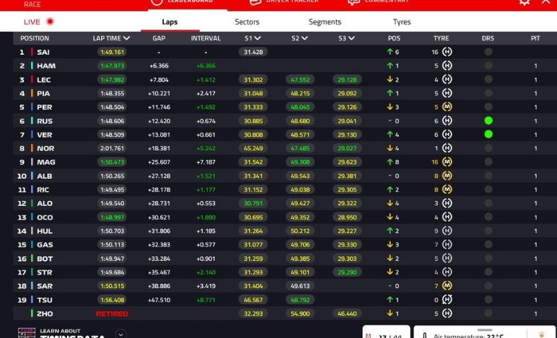Click the red LIVE indicator dot
Image resolution: width=557 pixels, height=338 pixels.
pos(50,22)
